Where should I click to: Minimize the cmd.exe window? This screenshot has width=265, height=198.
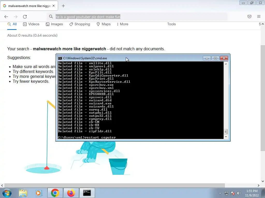(207, 58)
